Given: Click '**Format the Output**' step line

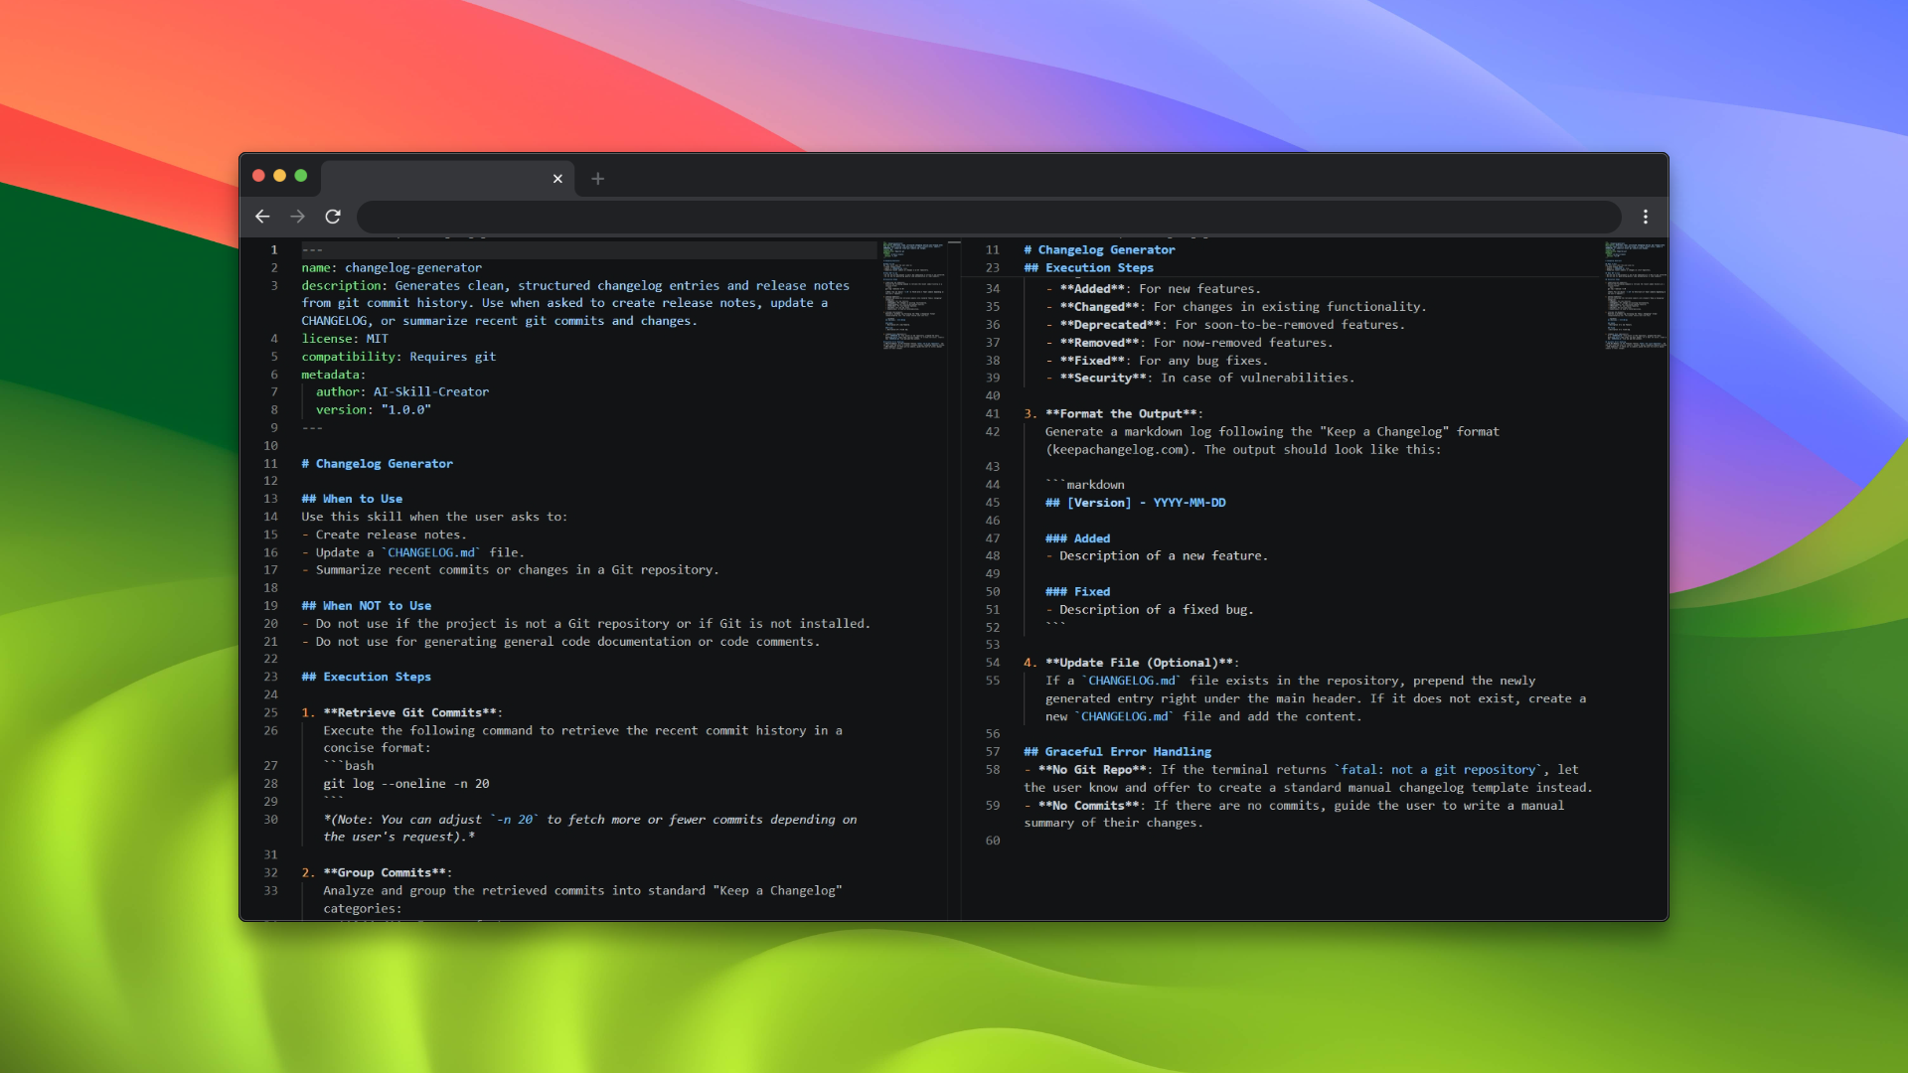Looking at the screenshot, I should coord(1113,414).
